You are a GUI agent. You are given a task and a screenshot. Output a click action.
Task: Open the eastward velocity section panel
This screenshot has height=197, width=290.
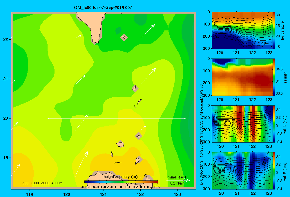242,171
